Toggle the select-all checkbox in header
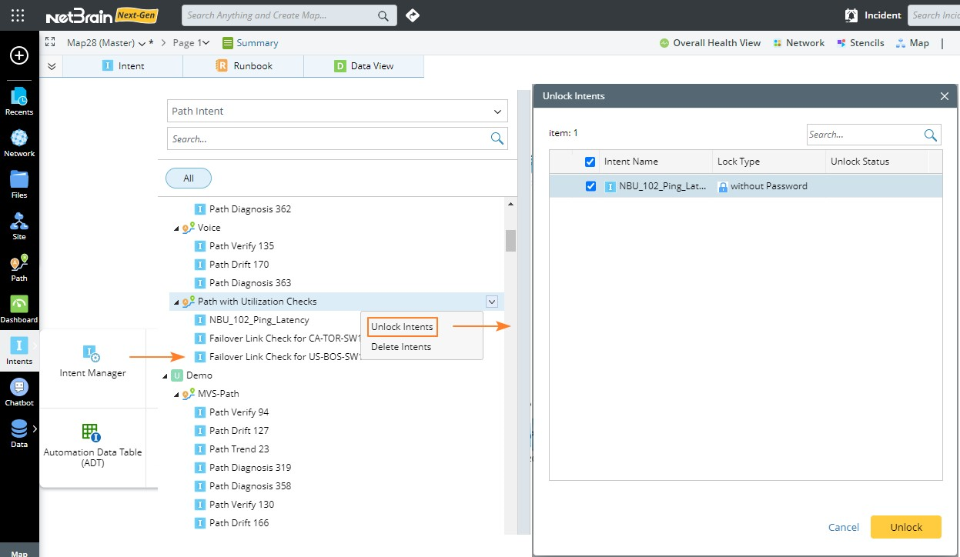 (x=590, y=162)
